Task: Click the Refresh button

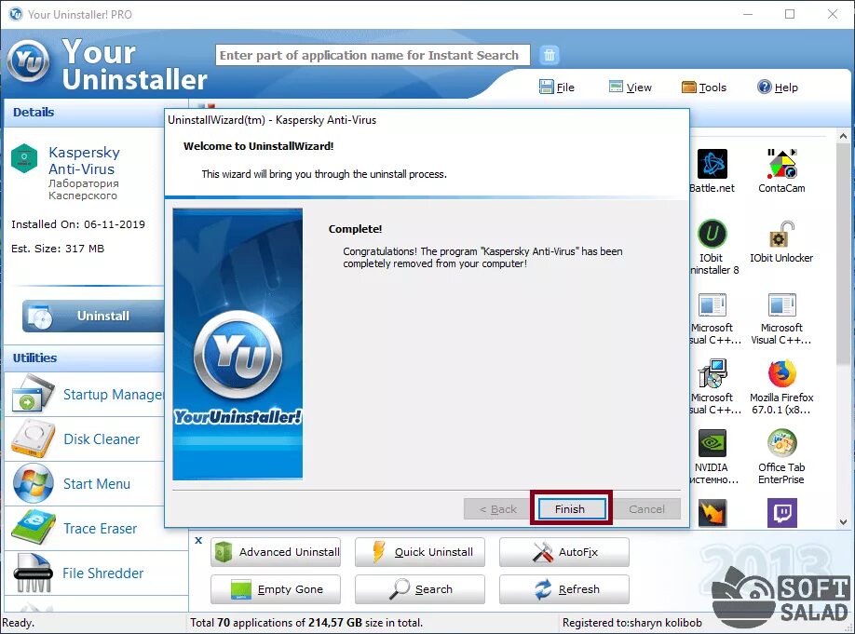Action: pos(563,589)
